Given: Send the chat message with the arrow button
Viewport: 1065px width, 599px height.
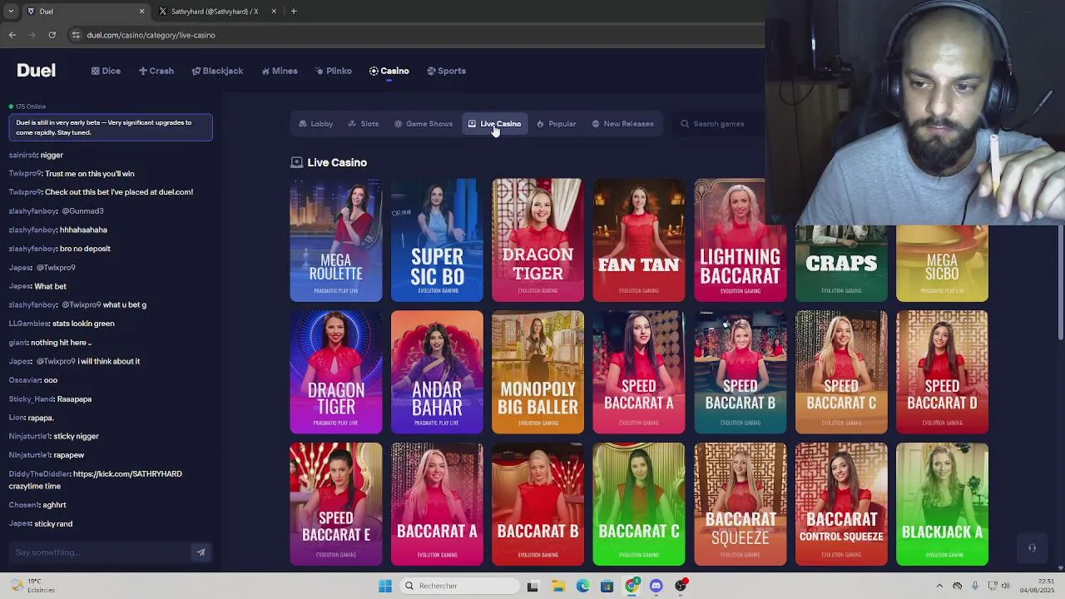Looking at the screenshot, I should [x=201, y=552].
